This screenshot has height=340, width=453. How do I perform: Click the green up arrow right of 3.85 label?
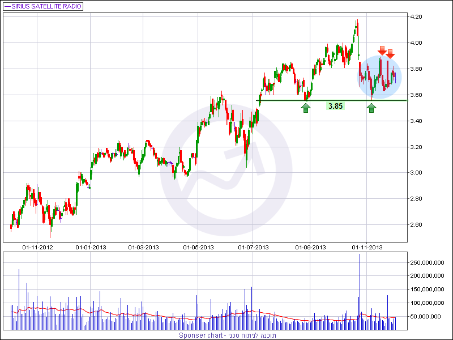[x=371, y=108]
